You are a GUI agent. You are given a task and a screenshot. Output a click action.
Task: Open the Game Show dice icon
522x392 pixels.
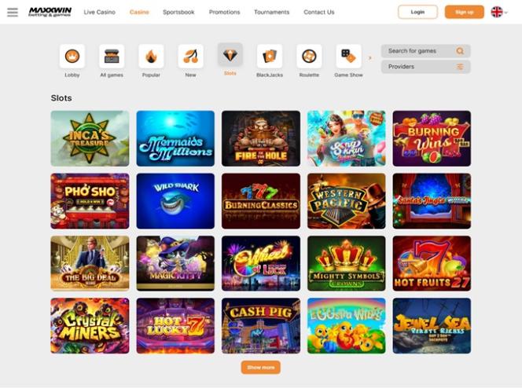[x=348, y=57]
